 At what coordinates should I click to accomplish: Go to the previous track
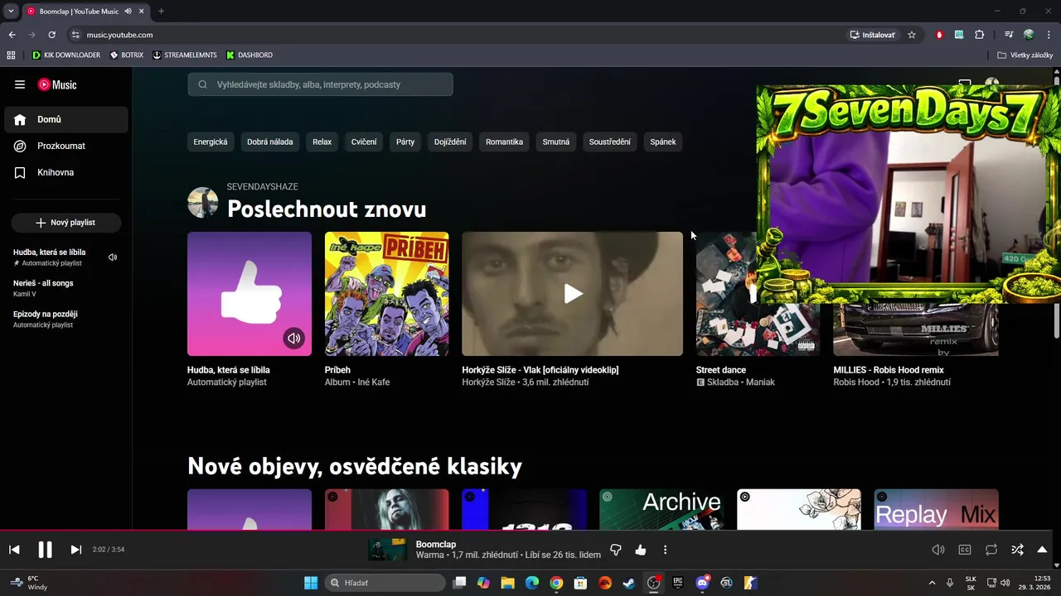tap(14, 550)
